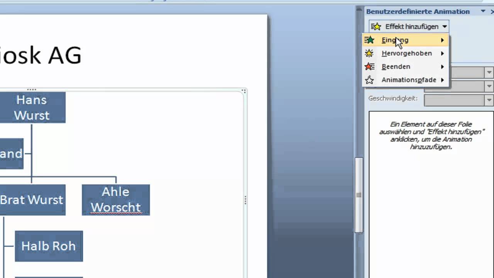Click the animation list hint text
Viewport: 494px width, 278px height.
coord(431,136)
